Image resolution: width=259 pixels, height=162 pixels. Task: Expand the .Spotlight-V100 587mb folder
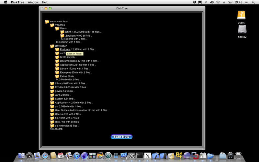pos(62,36)
